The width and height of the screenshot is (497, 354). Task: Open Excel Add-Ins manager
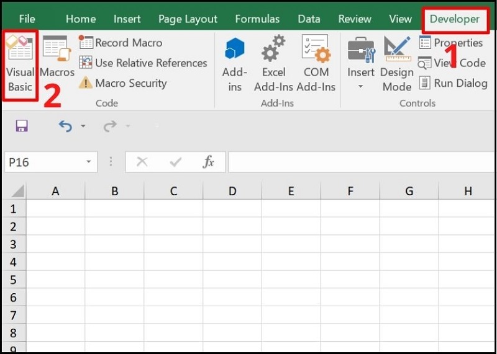tap(273, 65)
